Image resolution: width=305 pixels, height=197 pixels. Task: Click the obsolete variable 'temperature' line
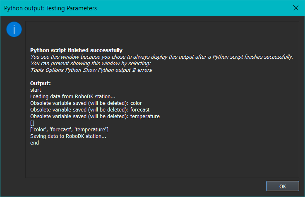95,116
